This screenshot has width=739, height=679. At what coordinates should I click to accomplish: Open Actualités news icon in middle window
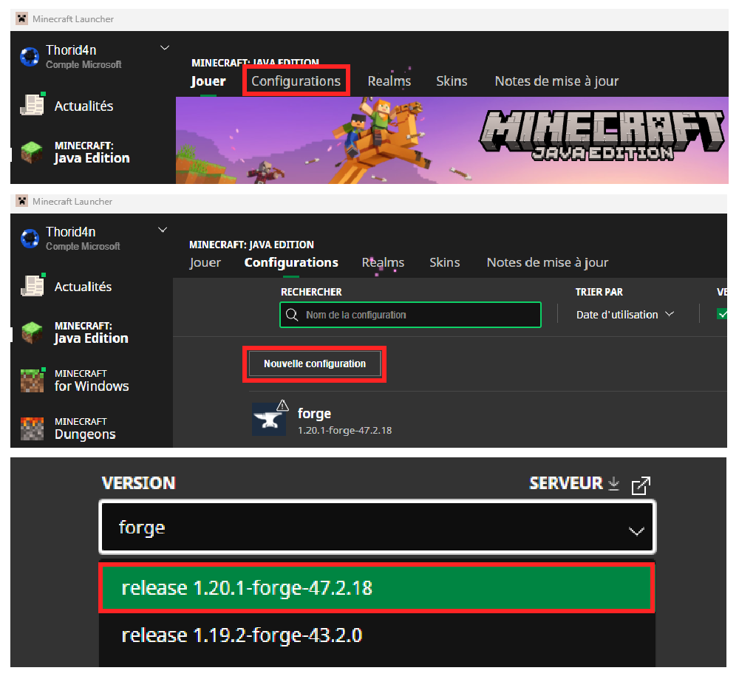33,285
